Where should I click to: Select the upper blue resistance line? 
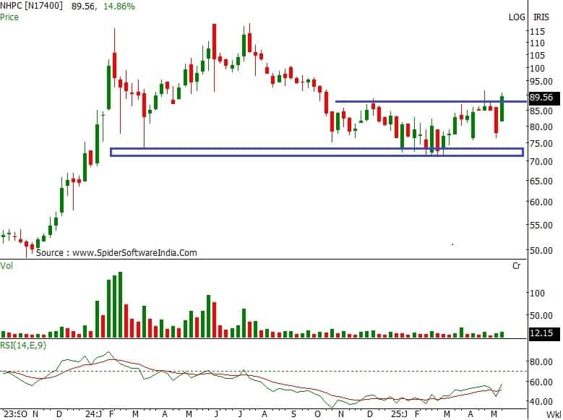click(419, 102)
